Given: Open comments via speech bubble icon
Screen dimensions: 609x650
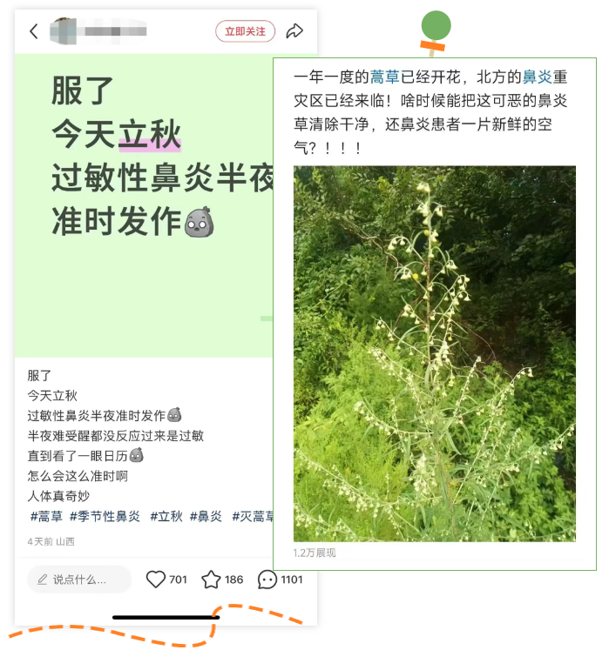Looking at the screenshot, I should pyautogui.click(x=267, y=580).
